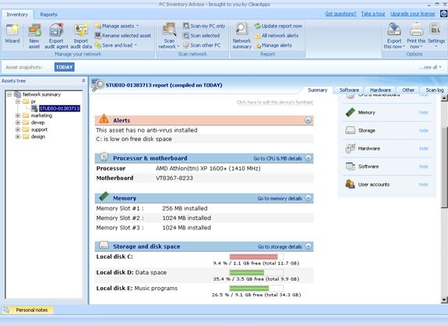This screenshot has height=326, width=448.
Task: Switch to the Other tab
Action: point(408,90)
